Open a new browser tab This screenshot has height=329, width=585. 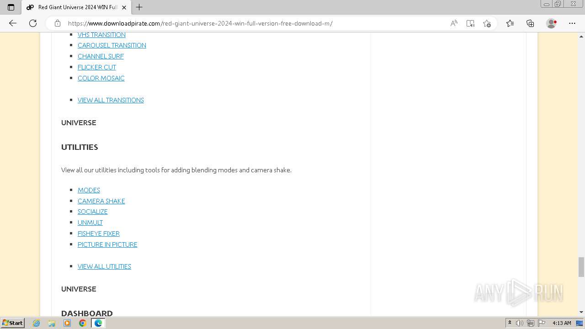click(x=139, y=7)
